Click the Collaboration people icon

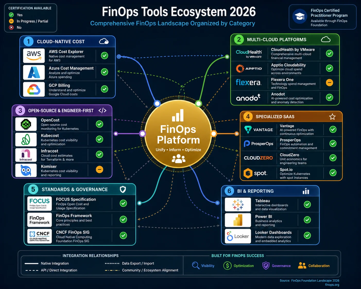coord(302,266)
